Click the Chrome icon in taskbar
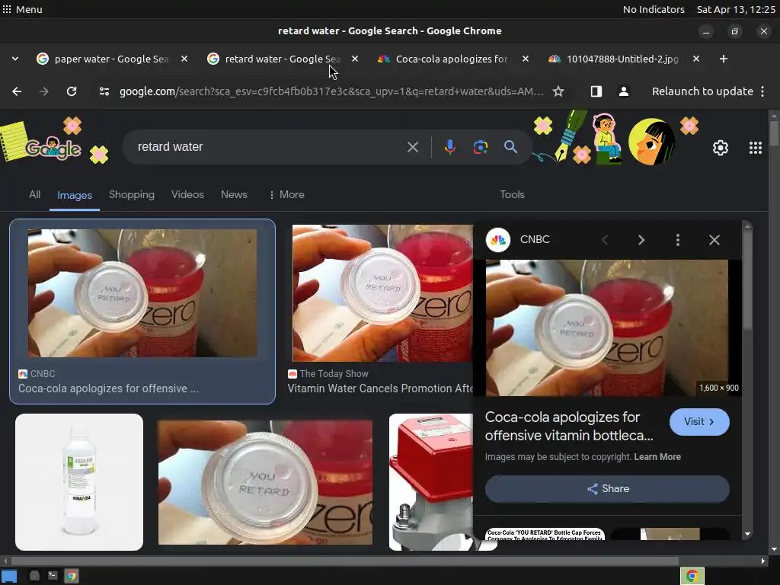This screenshot has height=585, width=780. (71, 576)
